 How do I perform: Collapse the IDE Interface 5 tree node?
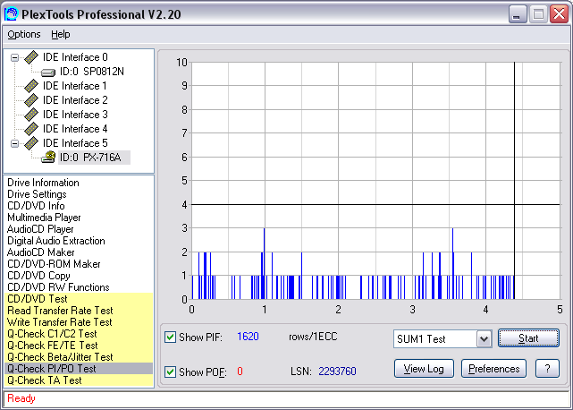point(14,143)
